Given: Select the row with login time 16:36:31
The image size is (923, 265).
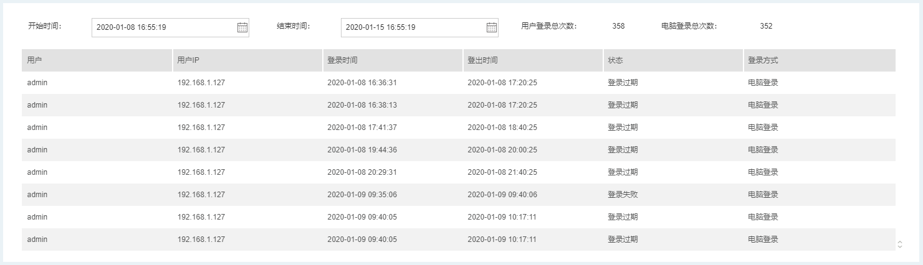Looking at the screenshot, I should click(x=458, y=83).
